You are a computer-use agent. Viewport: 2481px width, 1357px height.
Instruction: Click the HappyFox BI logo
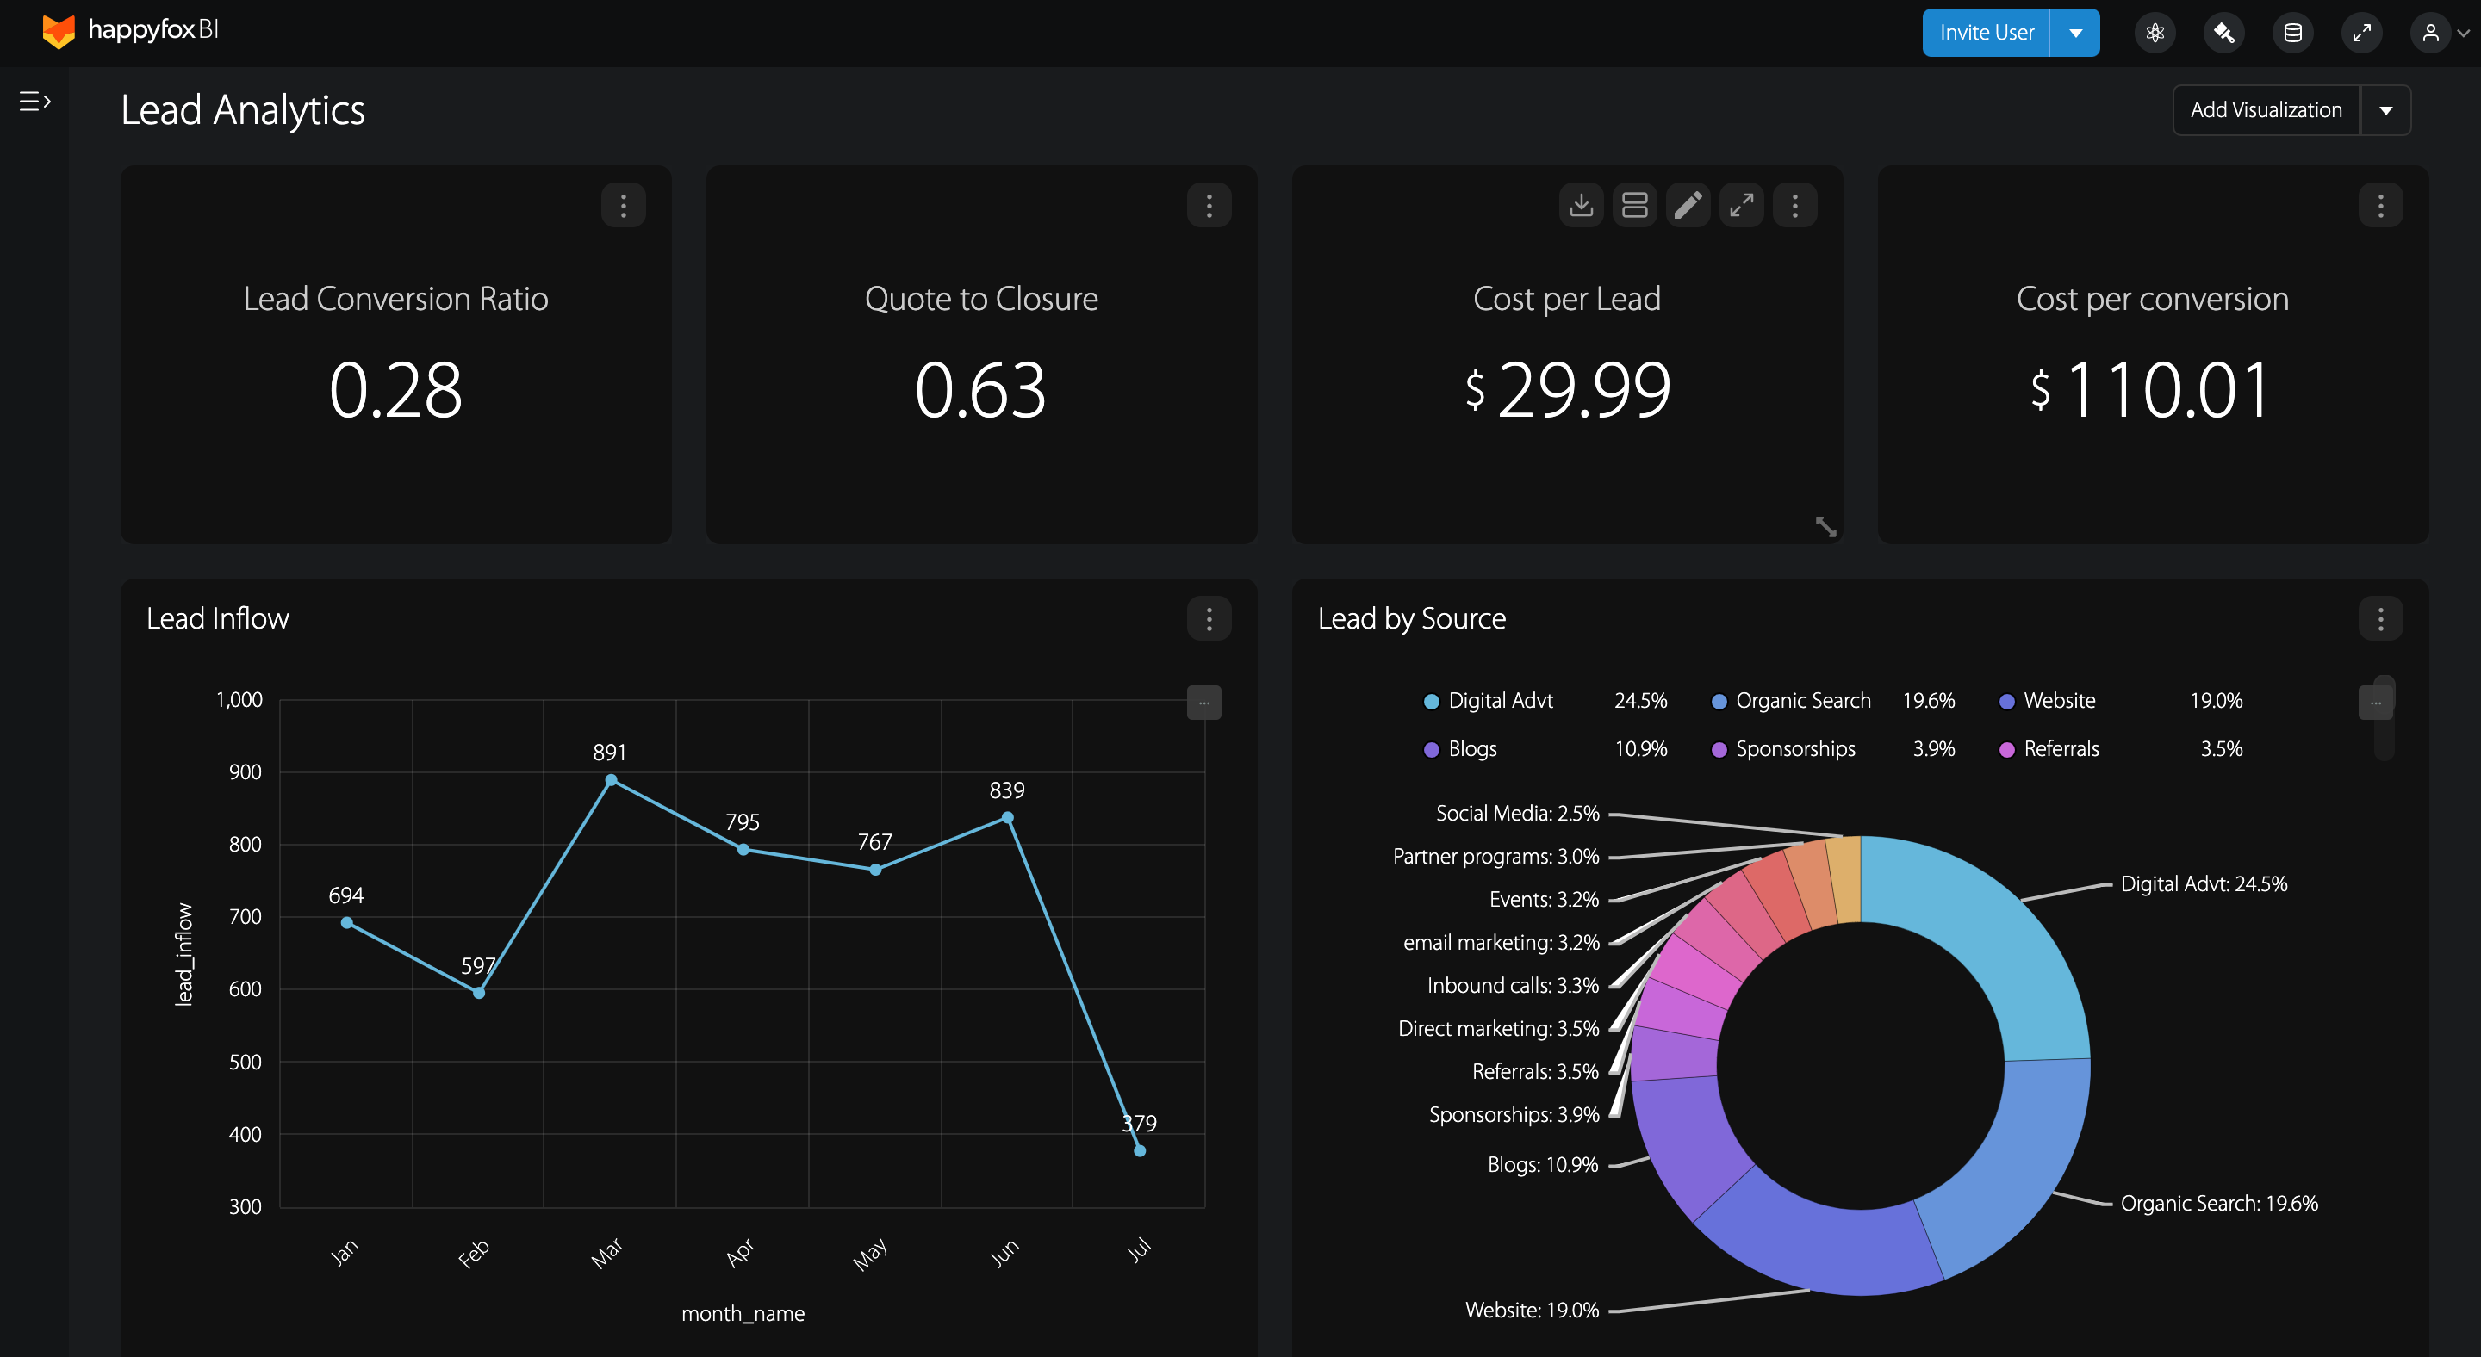coord(131,31)
